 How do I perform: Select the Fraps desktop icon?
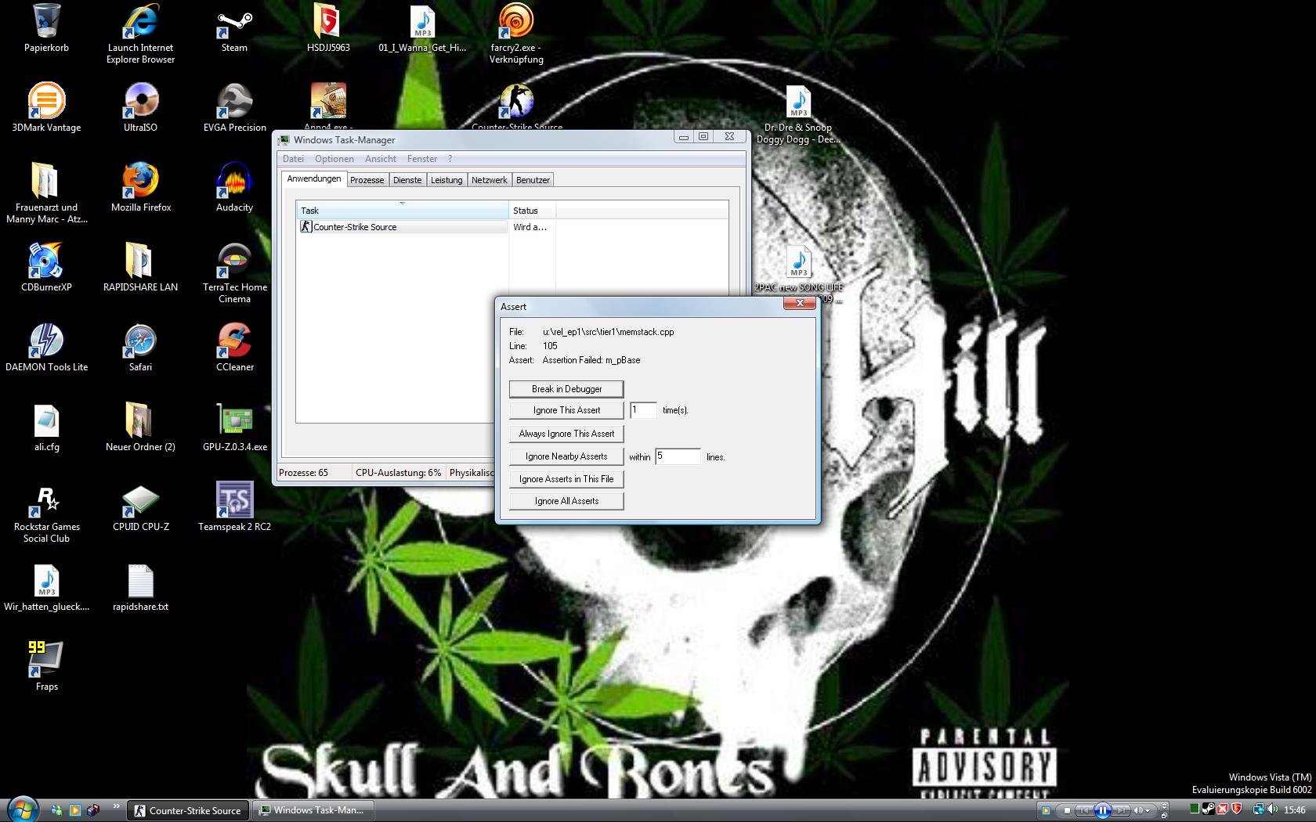[x=46, y=666]
